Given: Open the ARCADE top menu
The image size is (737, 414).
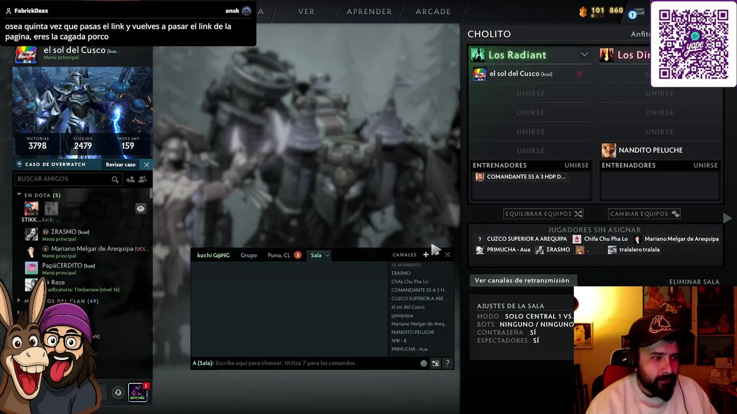Looking at the screenshot, I should [433, 11].
